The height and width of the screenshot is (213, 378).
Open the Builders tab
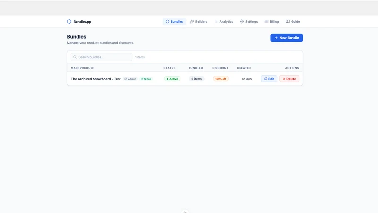click(x=198, y=21)
